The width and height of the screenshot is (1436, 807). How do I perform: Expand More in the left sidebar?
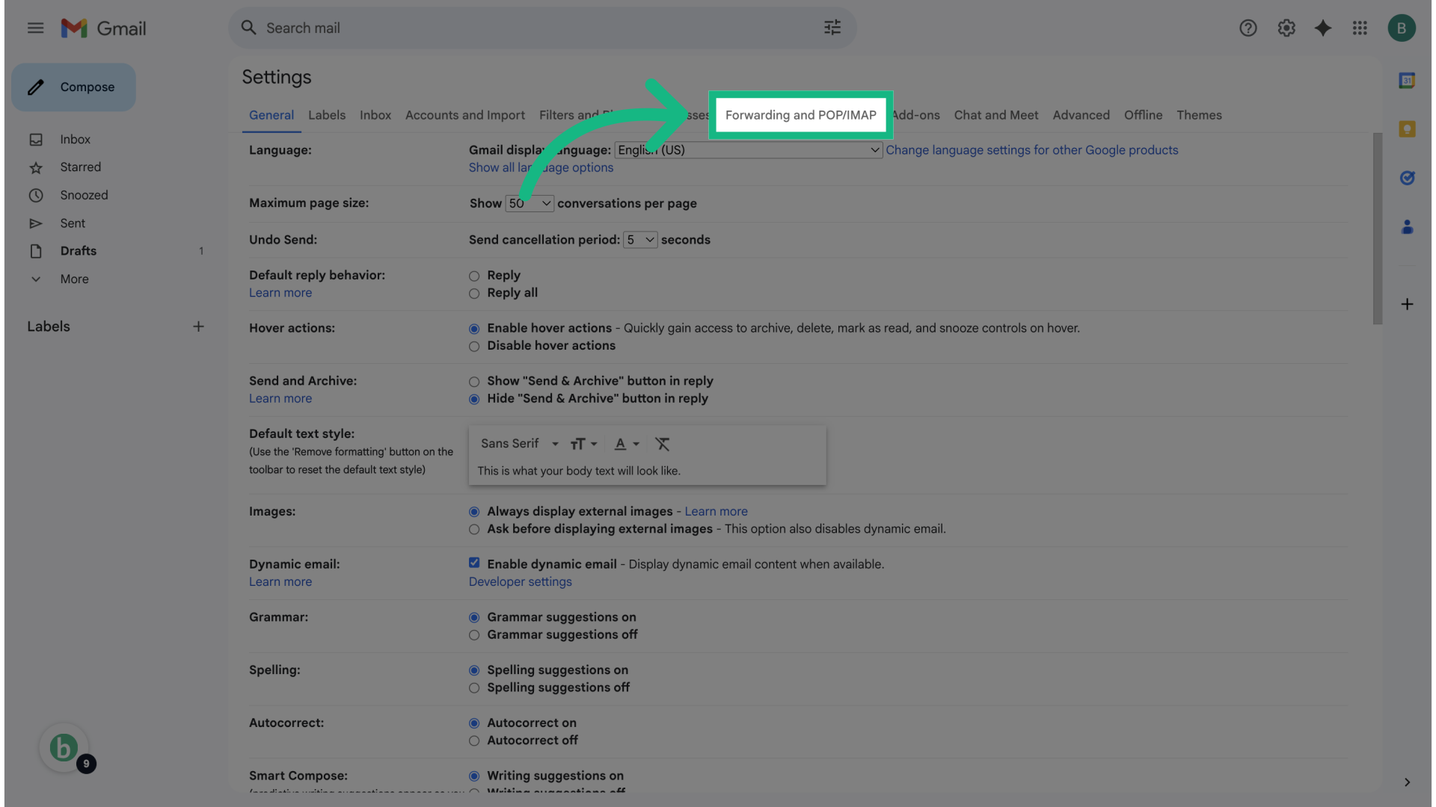coord(74,279)
